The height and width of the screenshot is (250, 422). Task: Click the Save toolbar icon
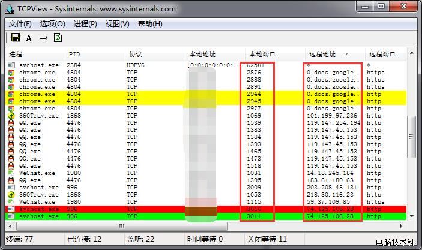point(16,37)
